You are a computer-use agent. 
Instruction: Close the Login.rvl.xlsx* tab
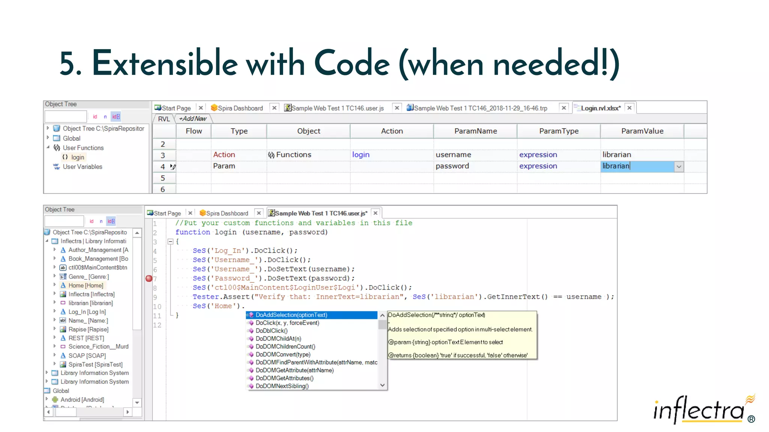(x=630, y=108)
